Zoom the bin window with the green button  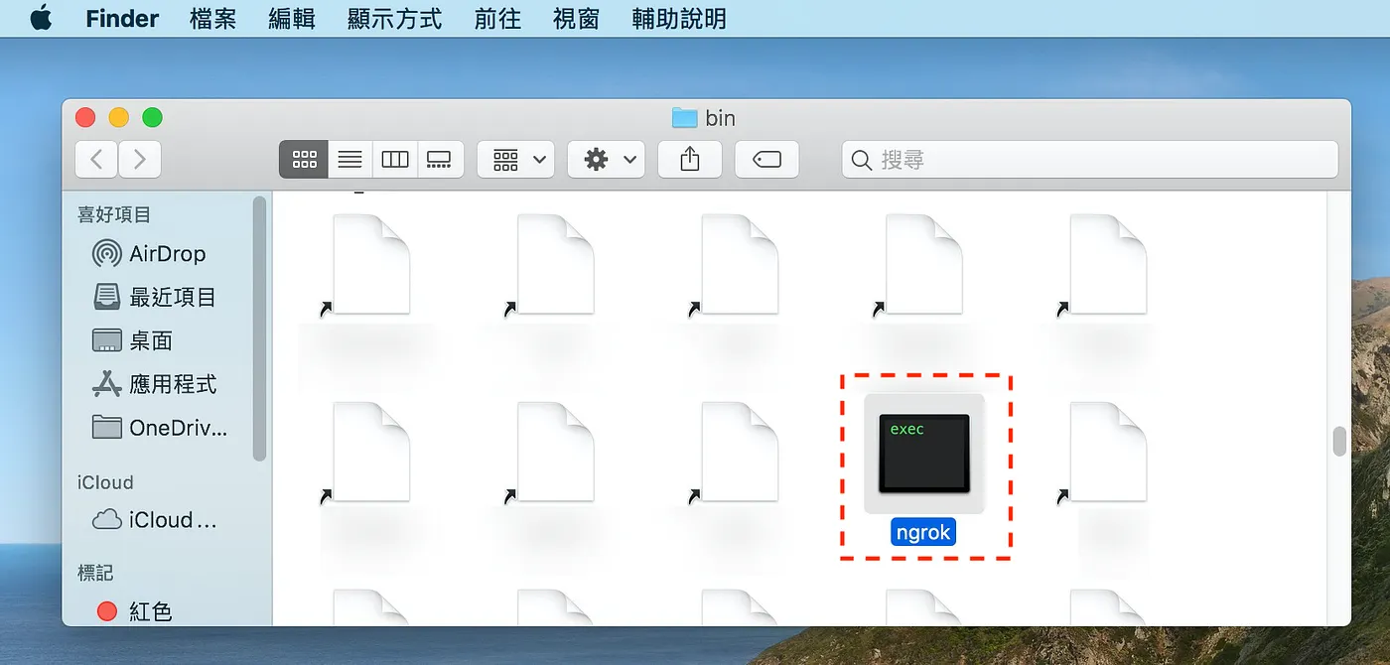point(152,118)
